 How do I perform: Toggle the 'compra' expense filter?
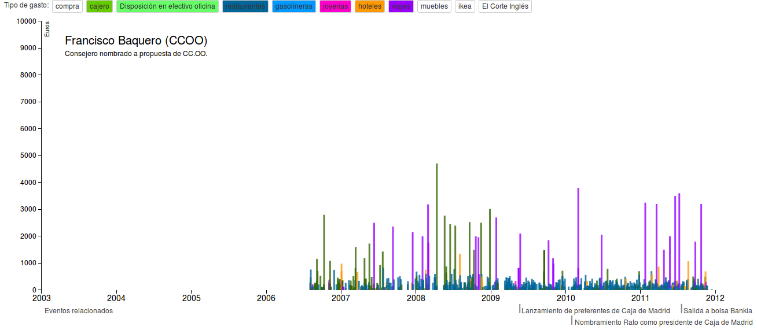[67, 7]
